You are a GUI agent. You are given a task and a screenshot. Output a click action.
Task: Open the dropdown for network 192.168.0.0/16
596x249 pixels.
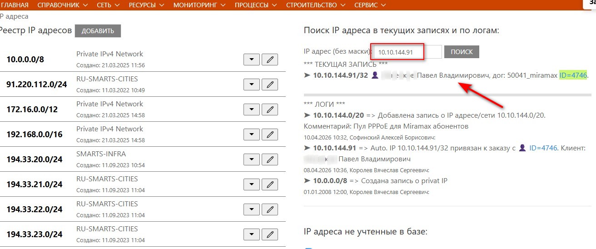(252, 134)
